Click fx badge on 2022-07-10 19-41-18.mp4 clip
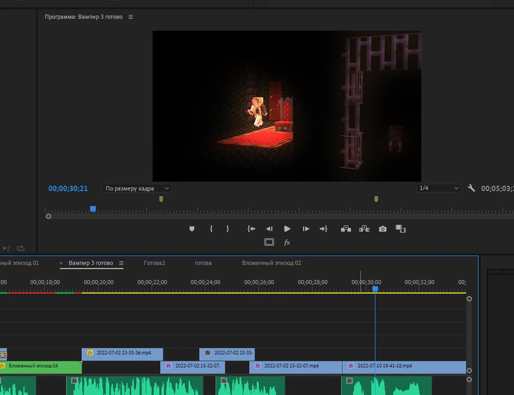The image size is (514, 395). 351,366
